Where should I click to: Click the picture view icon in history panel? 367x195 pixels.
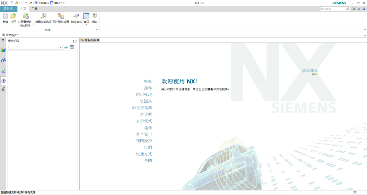coord(72,47)
